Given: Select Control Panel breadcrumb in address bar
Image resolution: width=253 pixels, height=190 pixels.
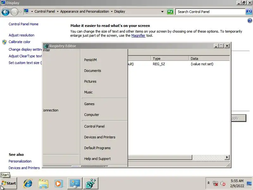Looking at the screenshot, I should (45, 11).
